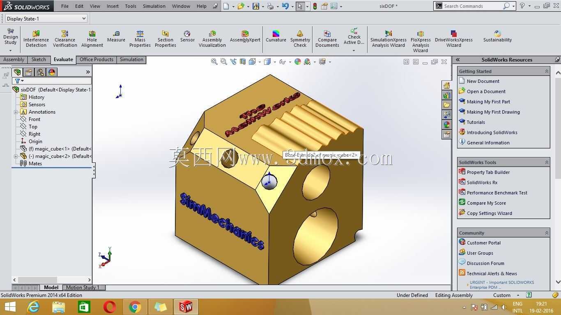Open DriveWorksXpress Wizard
The width and height of the screenshot is (561, 315).
[x=454, y=39]
